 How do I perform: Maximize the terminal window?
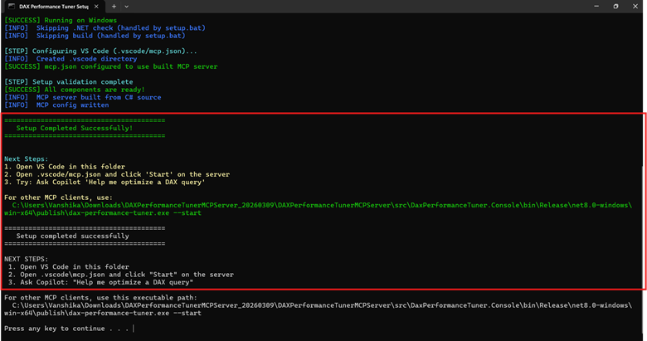point(615,6)
